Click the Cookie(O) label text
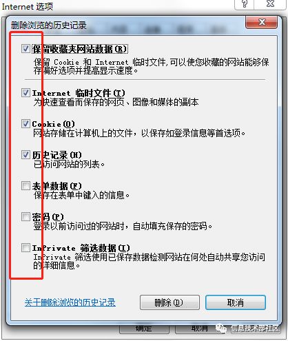 click(53, 124)
